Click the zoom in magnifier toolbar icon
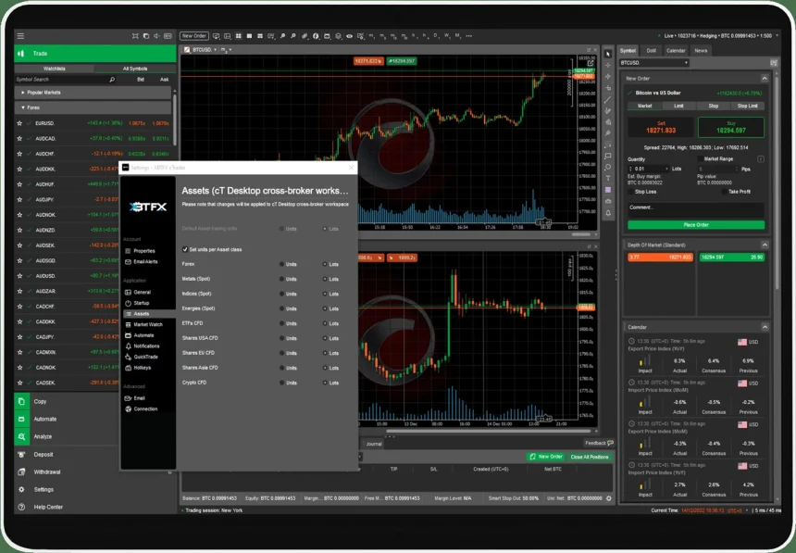The image size is (796, 553). pos(282,36)
